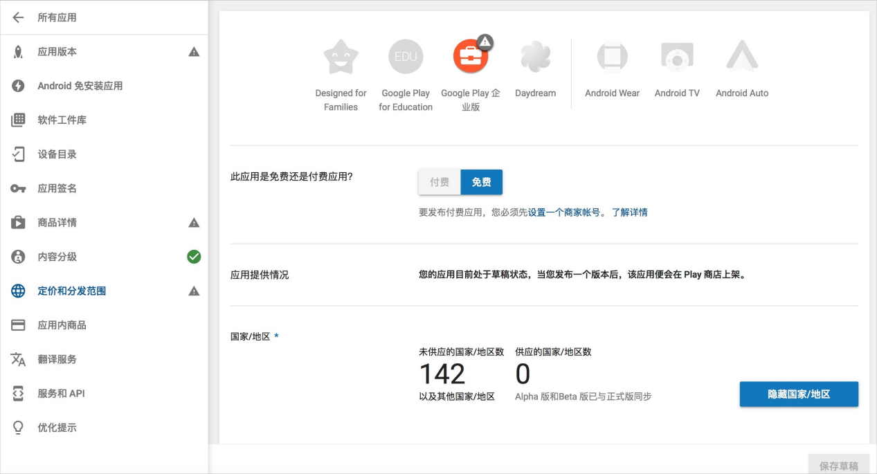Go to 商品详情 section
Viewport: 877px width, 474px height.
coord(57,223)
